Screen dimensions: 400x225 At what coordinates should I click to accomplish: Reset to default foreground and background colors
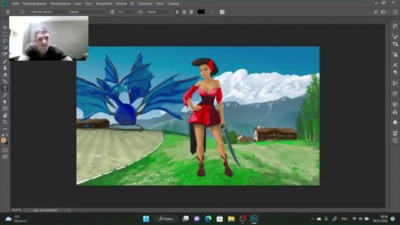pyautogui.click(x=2, y=135)
